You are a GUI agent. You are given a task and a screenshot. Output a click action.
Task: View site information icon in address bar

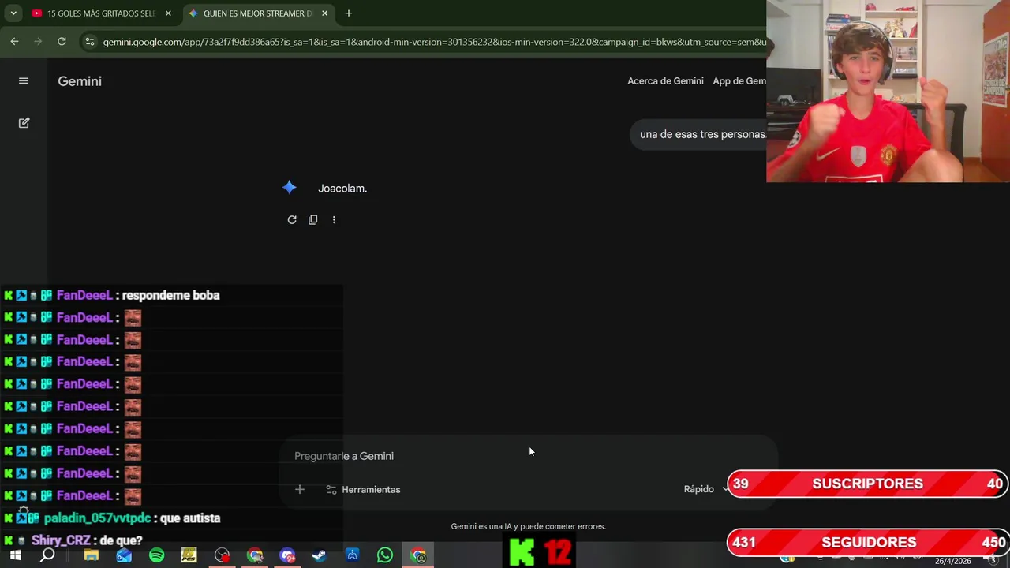click(x=89, y=42)
